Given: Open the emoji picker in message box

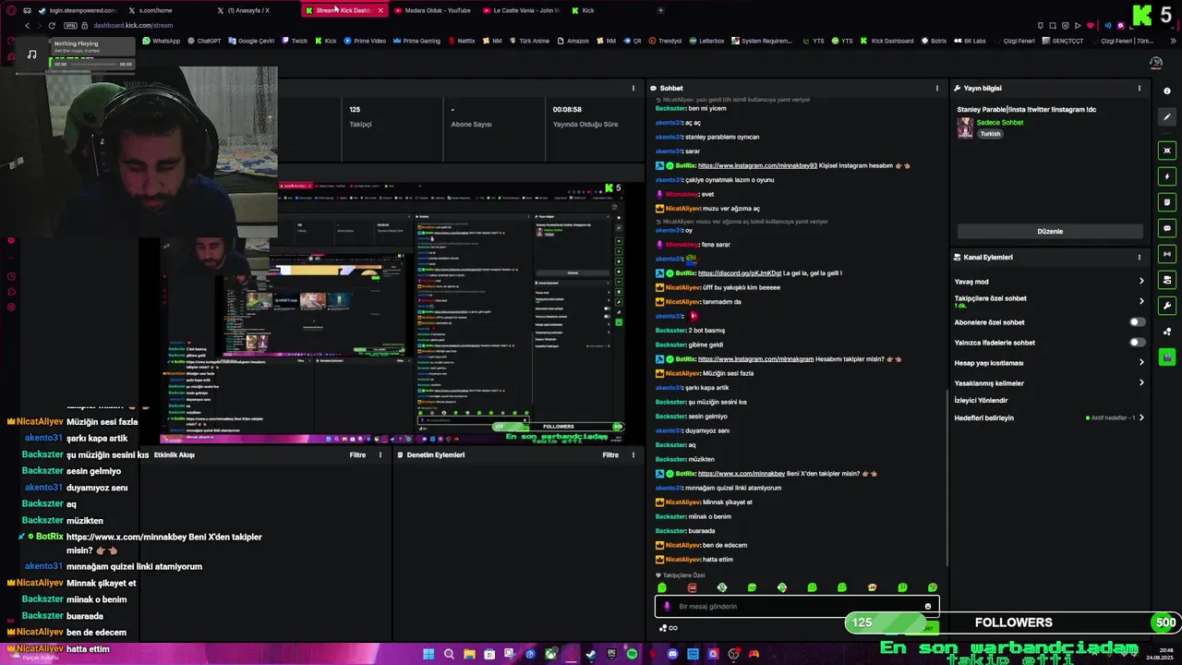Looking at the screenshot, I should point(928,607).
